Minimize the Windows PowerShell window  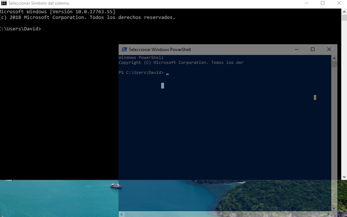click(296, 50)
